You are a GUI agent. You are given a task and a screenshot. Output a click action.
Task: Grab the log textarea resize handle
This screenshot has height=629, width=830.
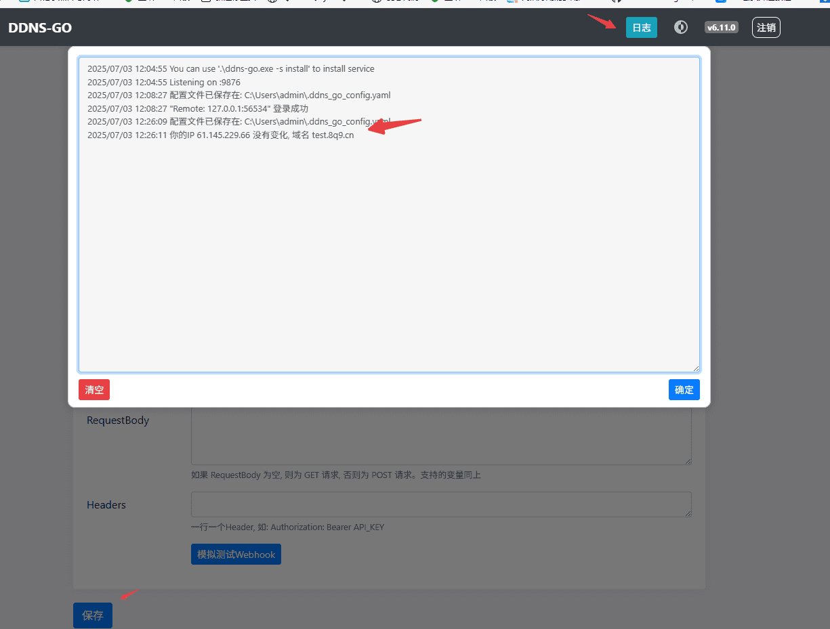click(695, 368)
